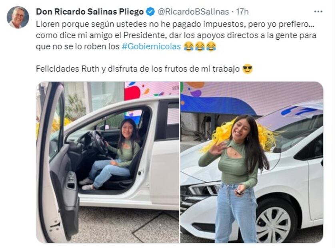Click the steering wheel in left photo
Screen dimensions: 336x248
click(x=98, y=142)
